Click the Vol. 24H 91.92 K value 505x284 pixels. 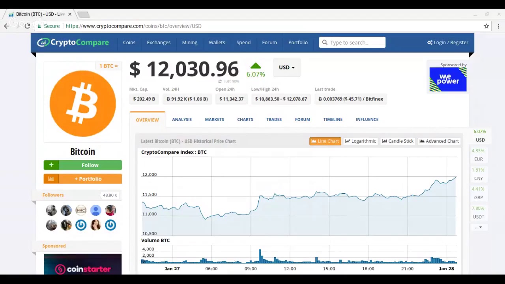187,99
